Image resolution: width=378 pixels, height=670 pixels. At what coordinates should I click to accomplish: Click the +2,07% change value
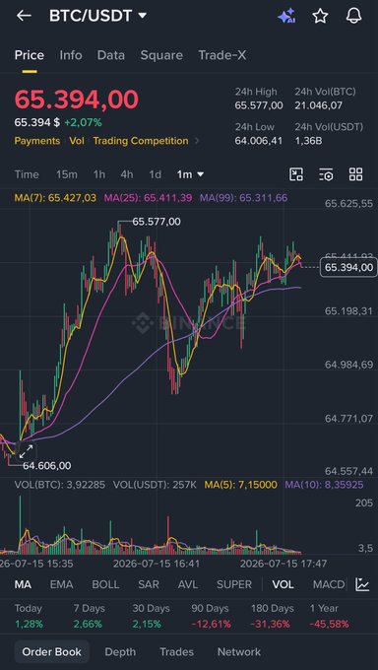[x=84, y=123]
